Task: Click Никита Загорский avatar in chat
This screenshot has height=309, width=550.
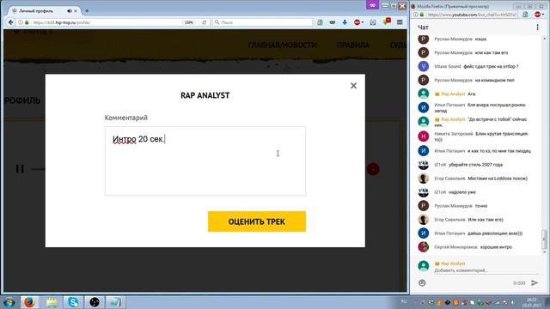Action: (x=424, y=136)
